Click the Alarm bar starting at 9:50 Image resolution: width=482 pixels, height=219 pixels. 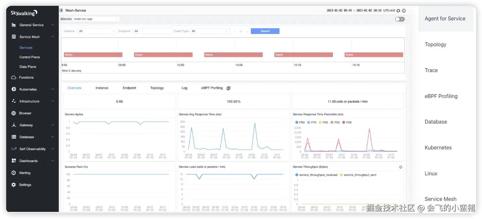click(x=93, y=55)
